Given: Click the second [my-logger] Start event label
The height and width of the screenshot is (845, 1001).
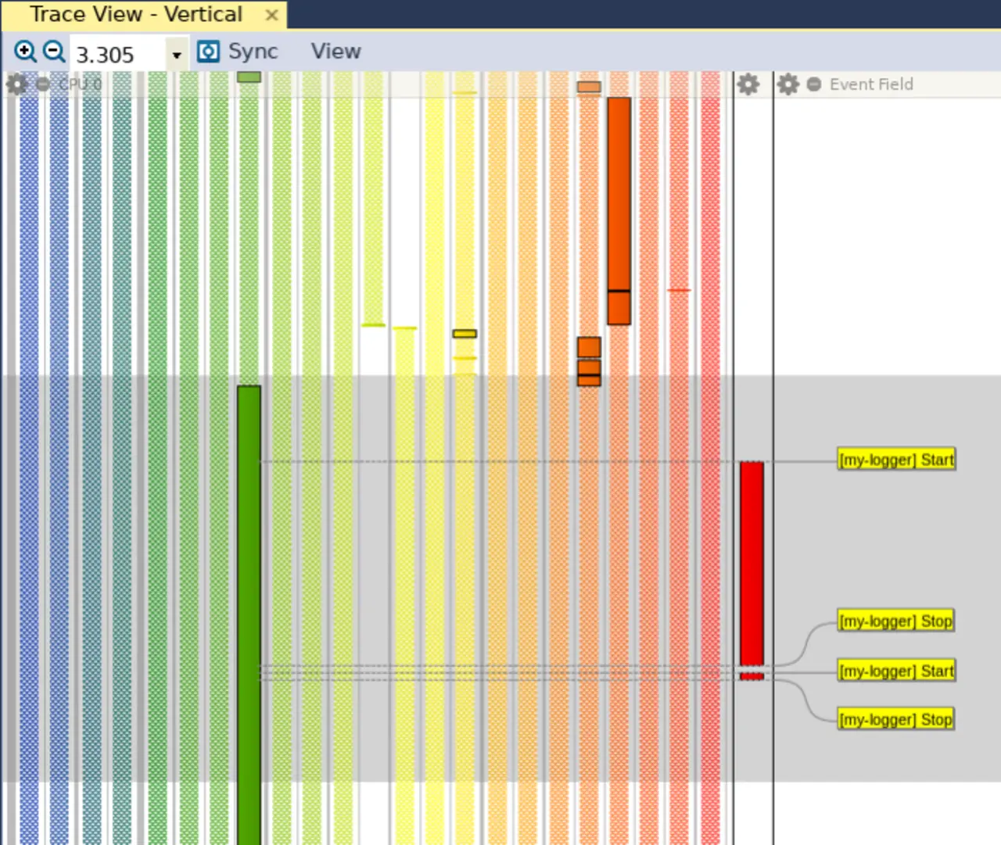Looking at the screenshot, I should point(896,671).
